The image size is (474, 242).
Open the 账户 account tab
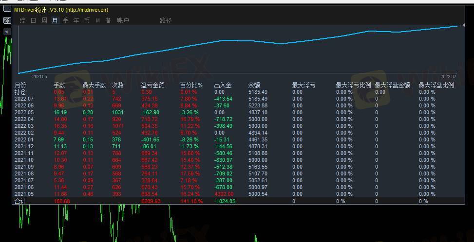(123, 20)
